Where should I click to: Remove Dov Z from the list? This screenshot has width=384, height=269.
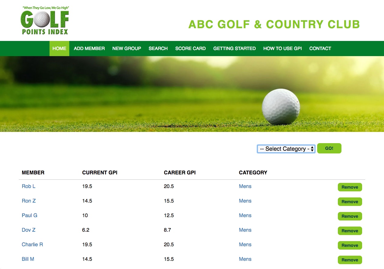coord(350,231)
